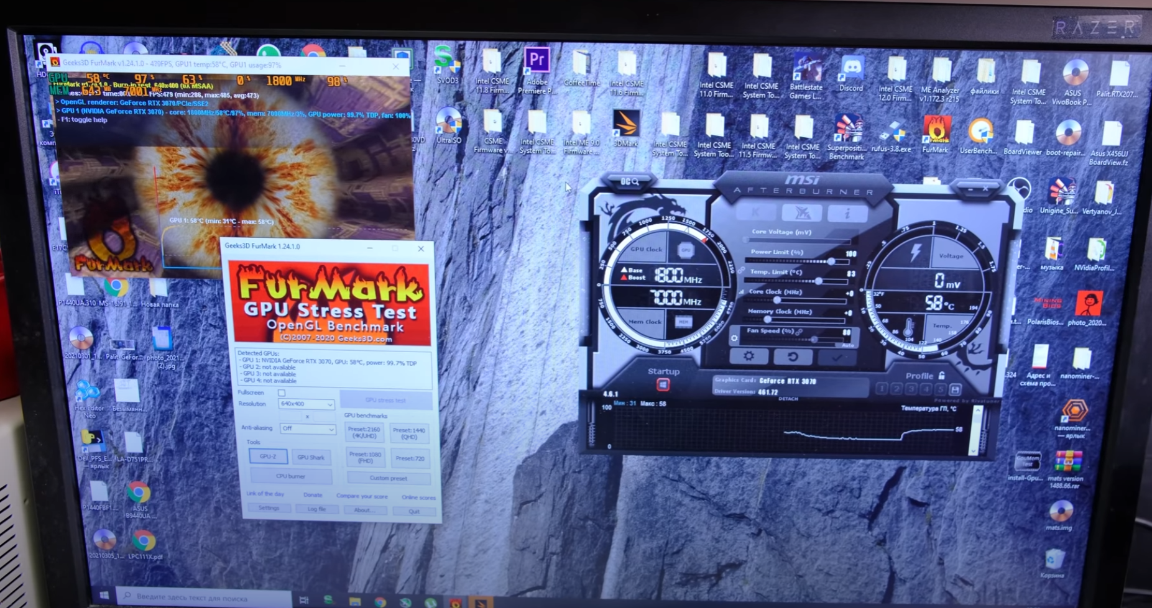The image size is (1152, 608).
Task: Expand the Resolution 640x400 dropdown
Action: click(306, 404)
